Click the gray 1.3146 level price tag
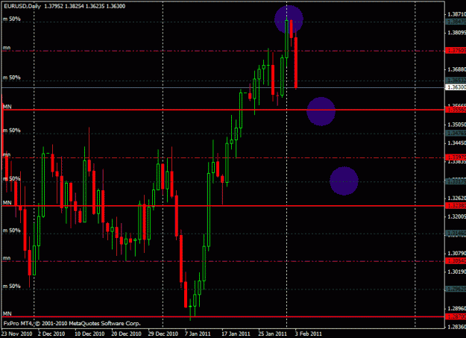 pos(456,233)
